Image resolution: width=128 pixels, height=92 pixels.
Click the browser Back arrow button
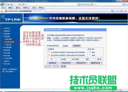(2, 4)
